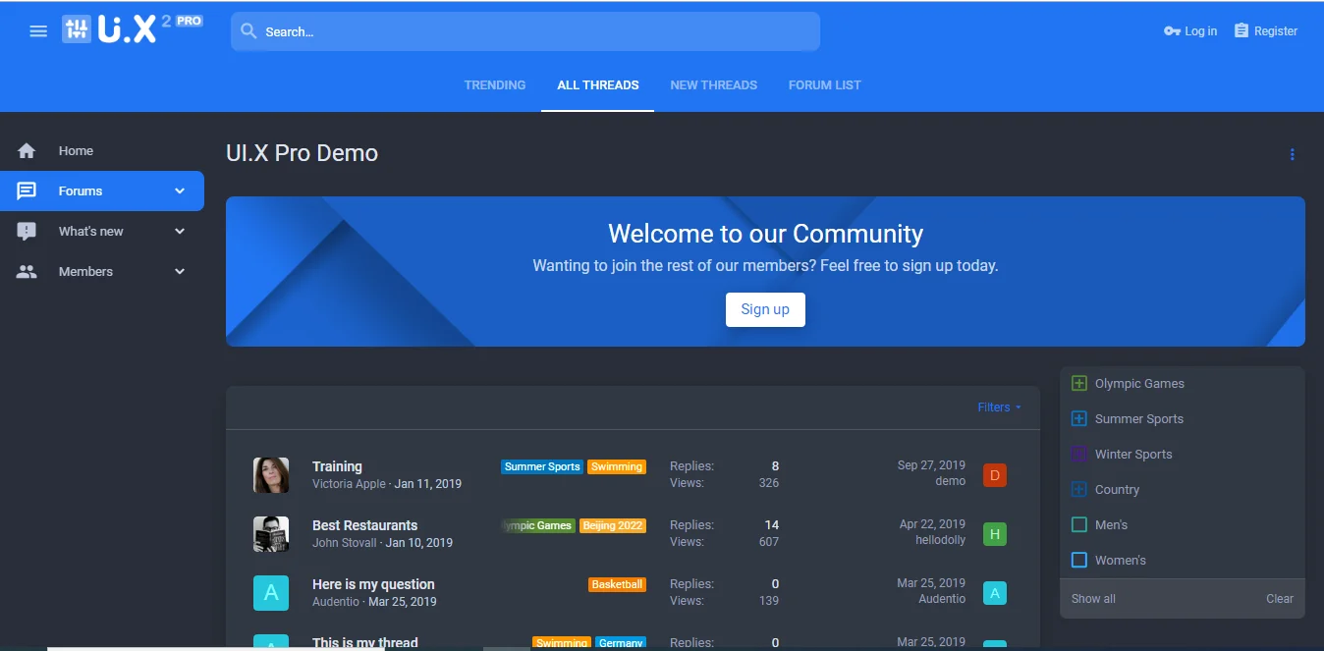1324x651 pixels.
Task: Click the What's new alert icon
Action: click(x=27, y=232)
